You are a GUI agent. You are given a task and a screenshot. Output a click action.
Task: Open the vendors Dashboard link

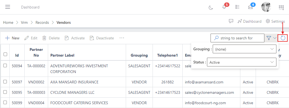coord(250,21)
